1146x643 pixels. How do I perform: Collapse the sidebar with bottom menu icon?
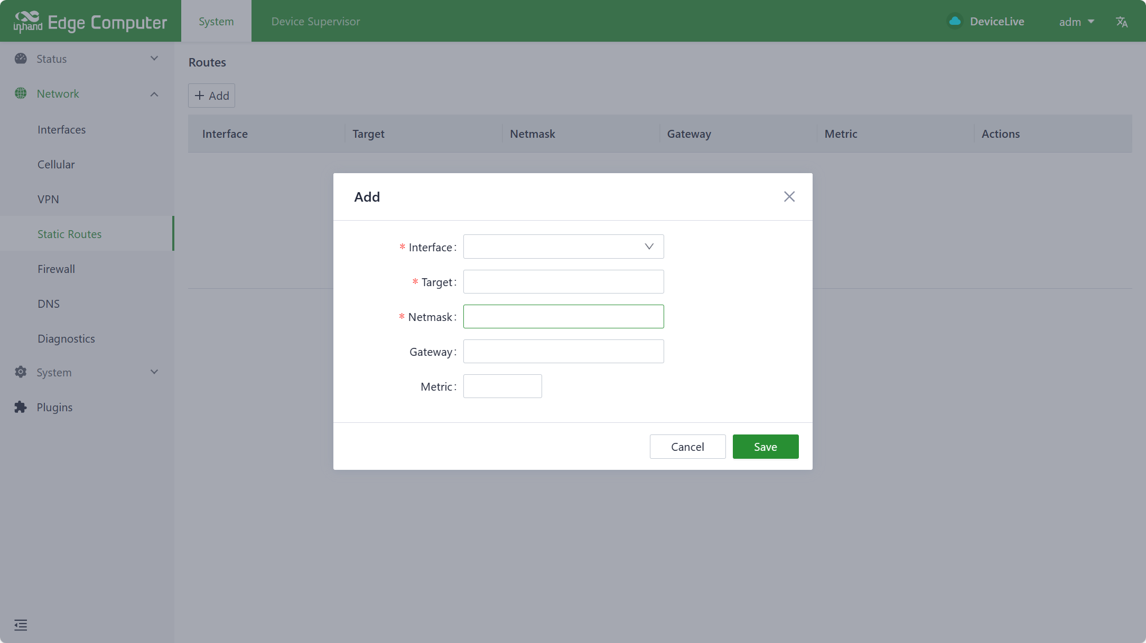point(21,625)
